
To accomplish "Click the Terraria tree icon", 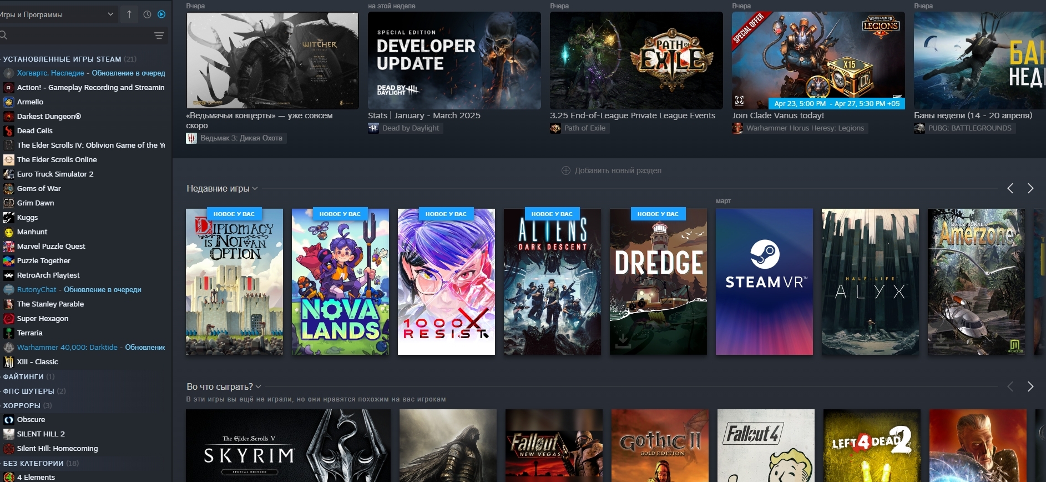I will pos(8,333).
